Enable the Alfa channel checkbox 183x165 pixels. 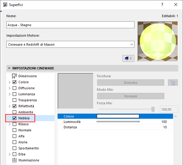[14, 136]
